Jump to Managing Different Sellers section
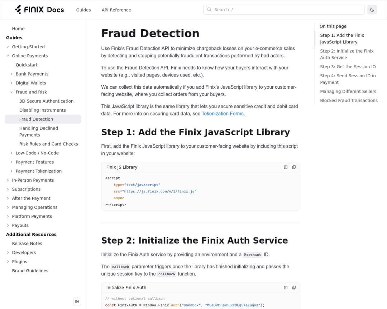This screenshot has height=309, width=387. pos(348,92)
